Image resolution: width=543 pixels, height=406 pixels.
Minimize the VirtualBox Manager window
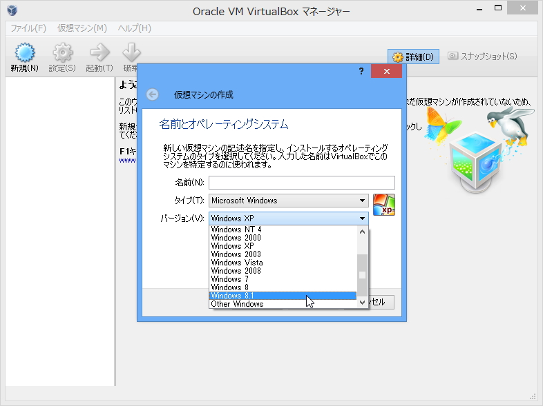click(479, 10)
